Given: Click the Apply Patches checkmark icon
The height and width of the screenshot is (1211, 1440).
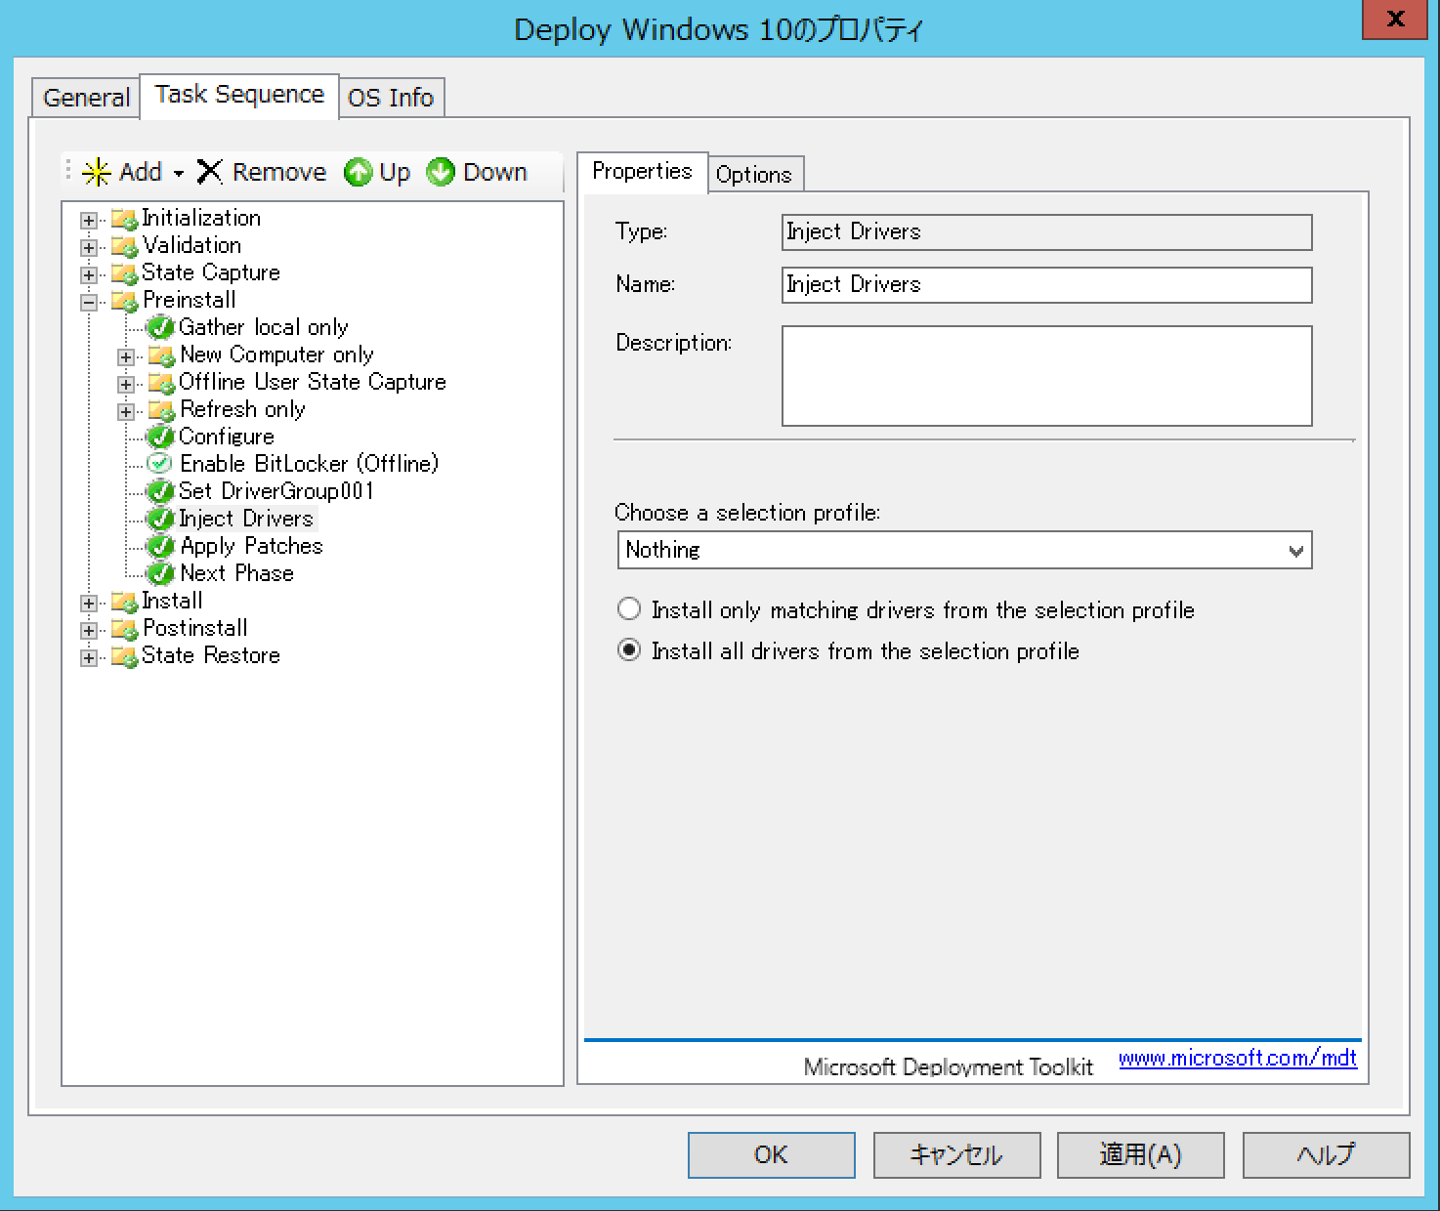Looking at the screenshot, I should point(160,546).
